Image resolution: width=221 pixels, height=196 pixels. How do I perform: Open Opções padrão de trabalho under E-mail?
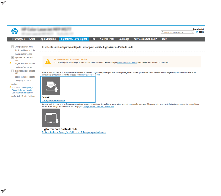click(25, 50)
